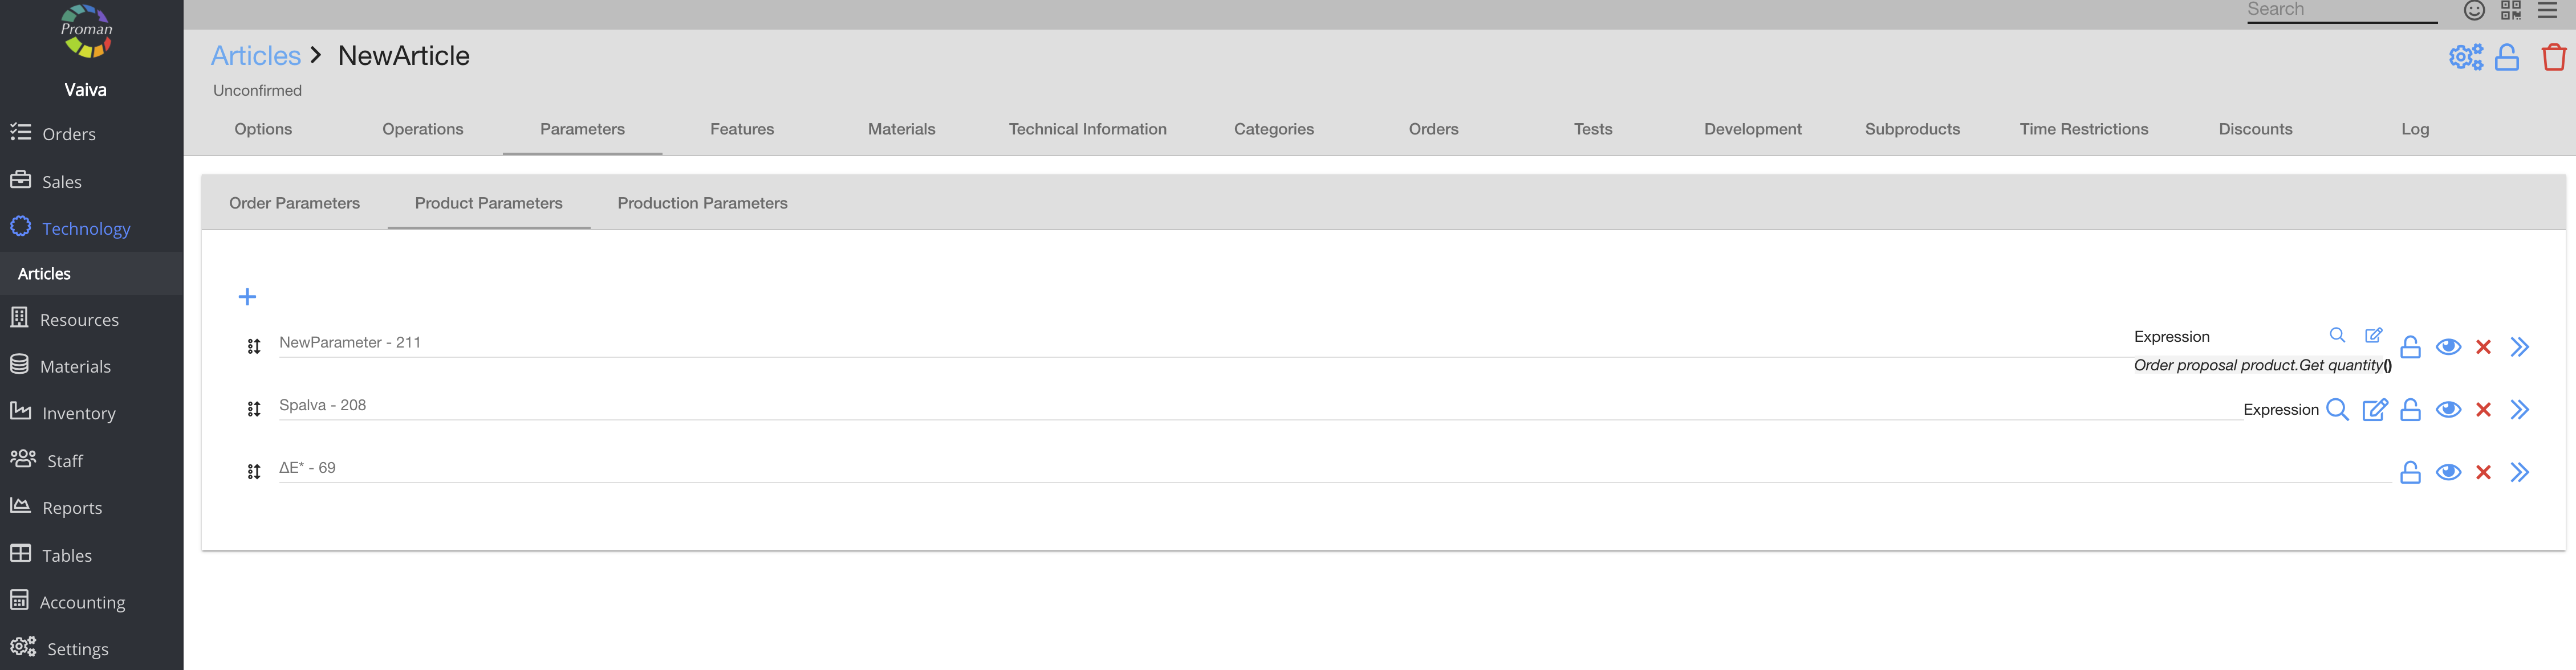Click the Search input field
Viewport: 2576px width, 670px height.
coord(2340,10)
